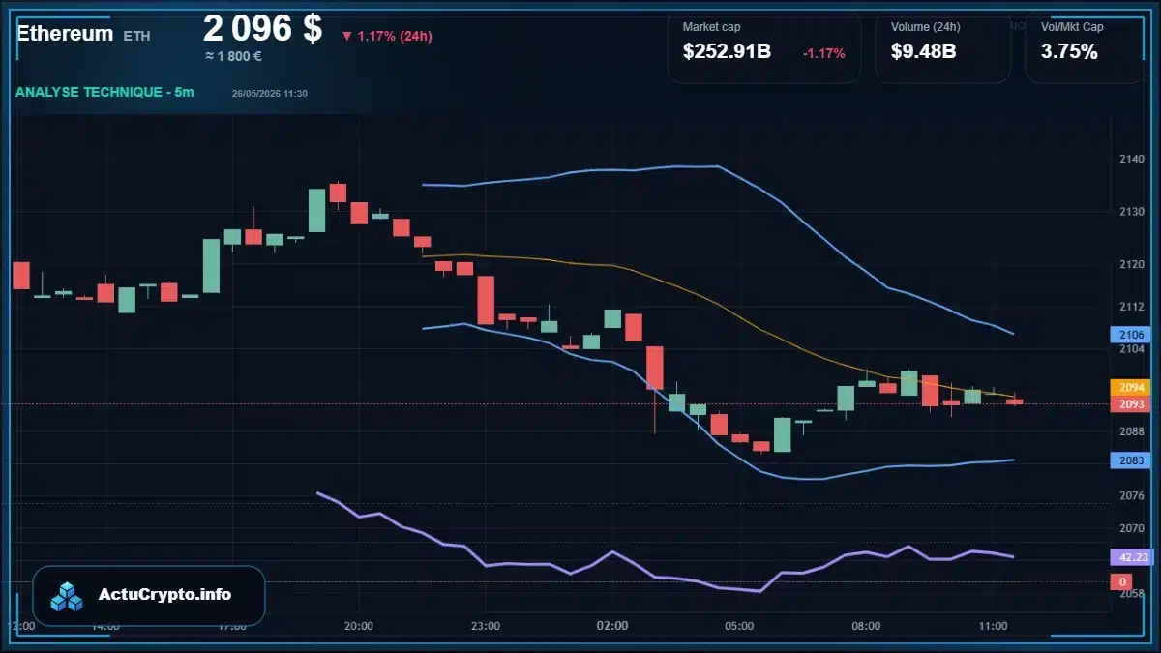Click the Market cap label
Image resolution: width=1161 pixels, height=653 pixels.
(711, 27)
